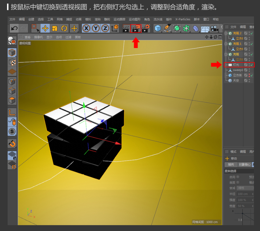260x231 pixels.
Task: Click Render to Picture Viewer icon
Action: click(136, 29)
